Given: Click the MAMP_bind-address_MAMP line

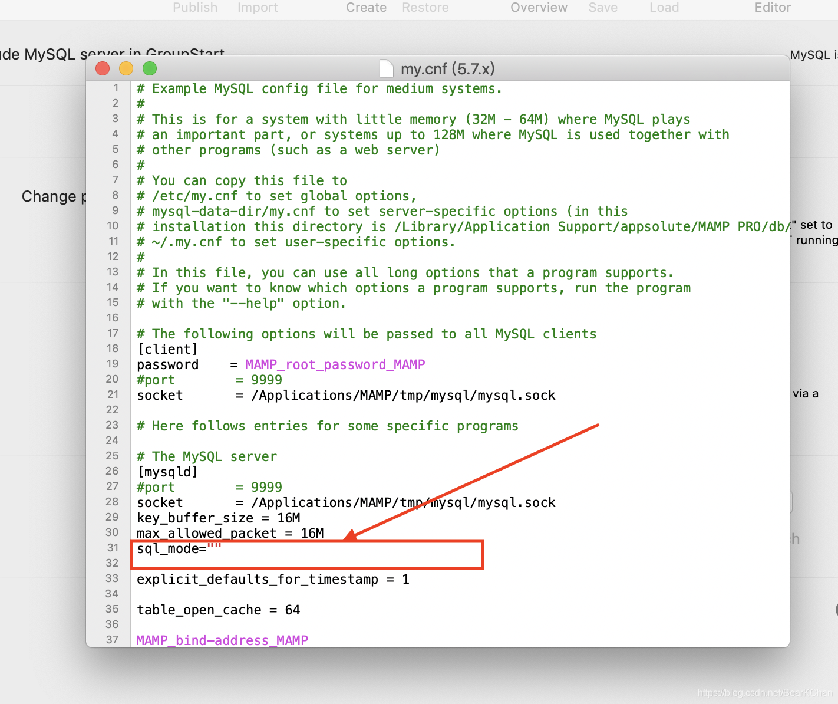Looking at the screenshot, I should pos(222,640).
